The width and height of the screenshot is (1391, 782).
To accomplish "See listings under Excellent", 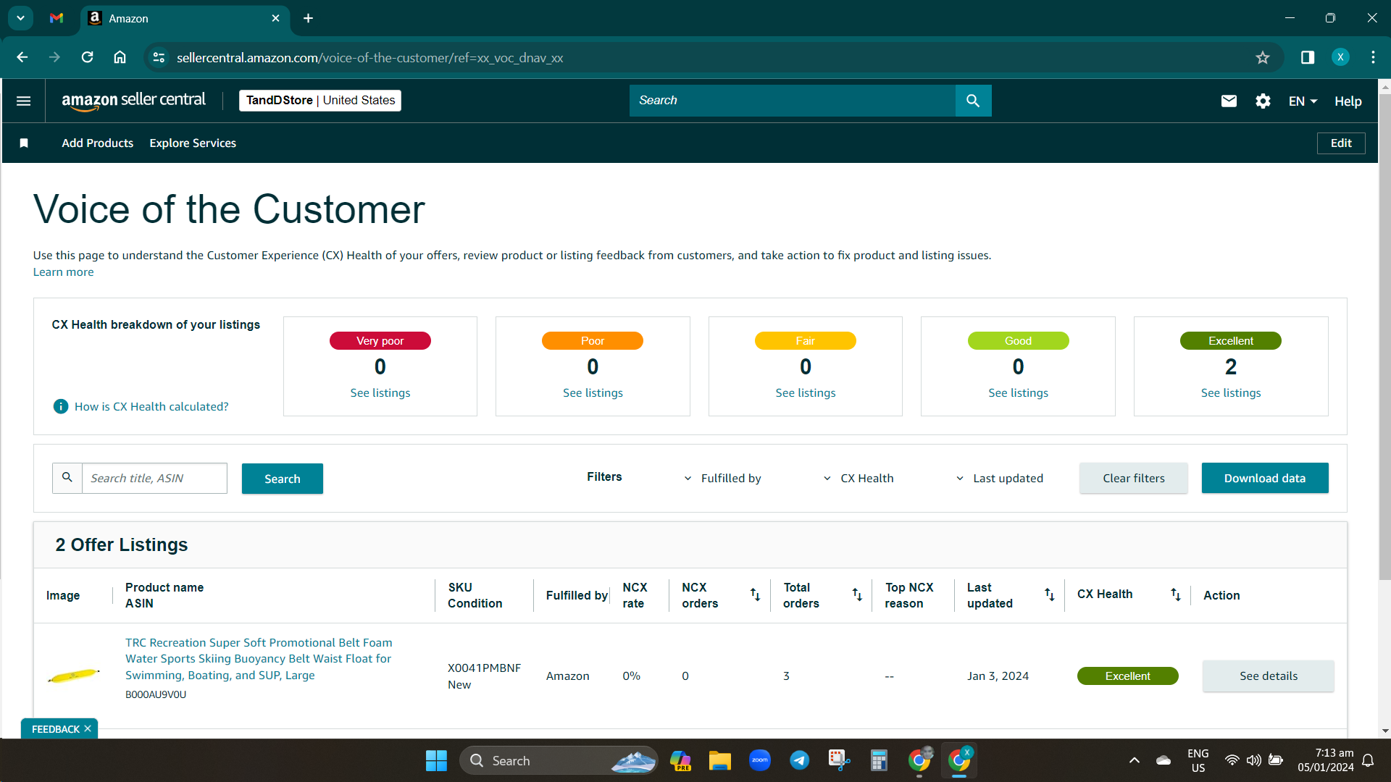I will [1231, 393].
